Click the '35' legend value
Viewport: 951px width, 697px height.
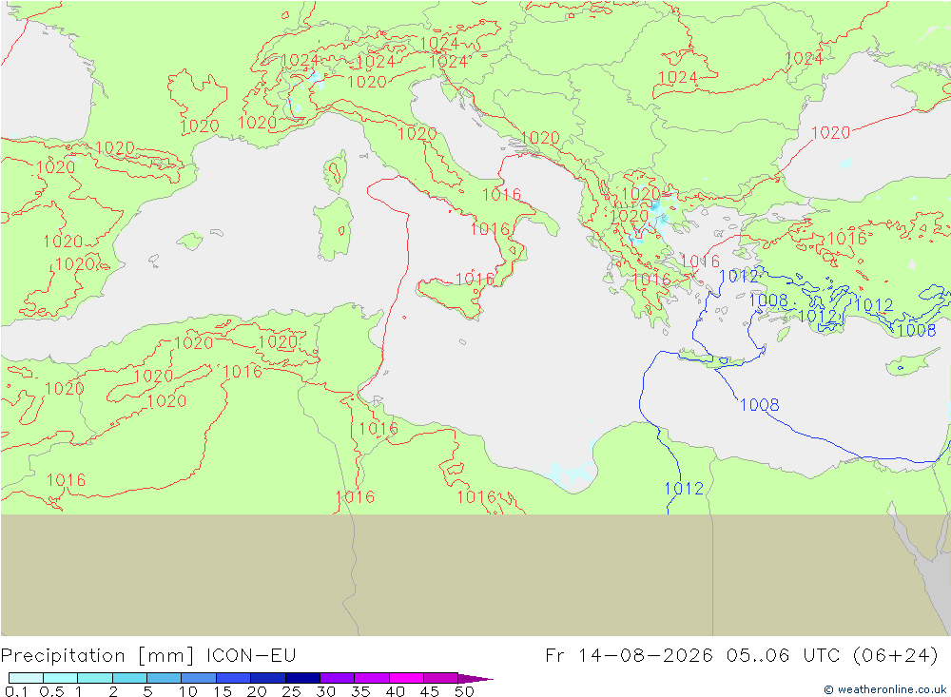[x=360, y=691]
